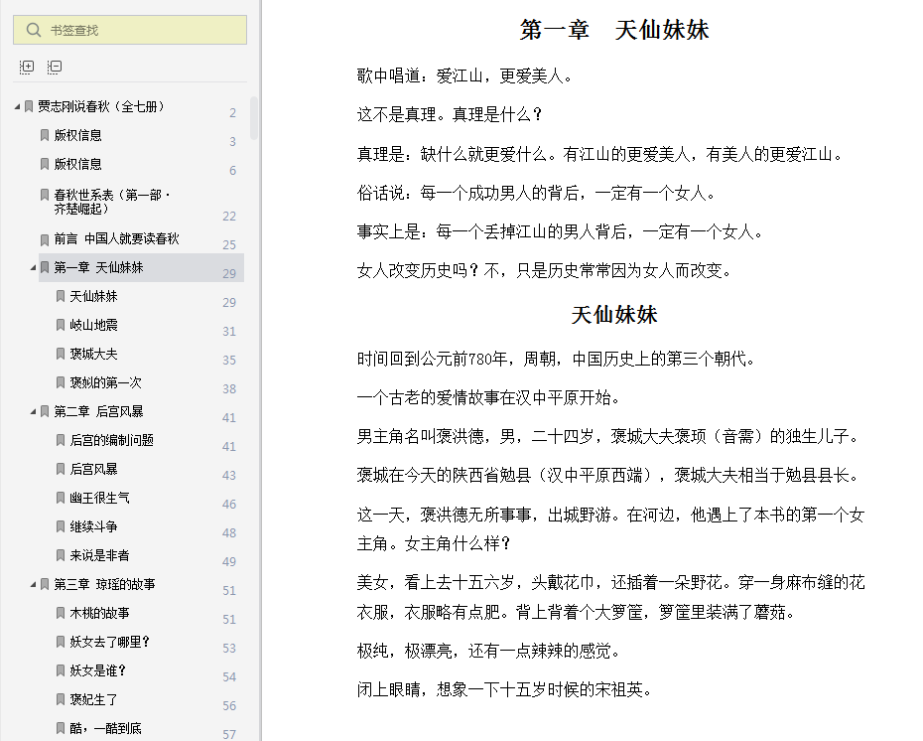The height and width of the screenshot is (741, 923).
Task: Collapse all bookmarks icon
Action: coord(55,67)
